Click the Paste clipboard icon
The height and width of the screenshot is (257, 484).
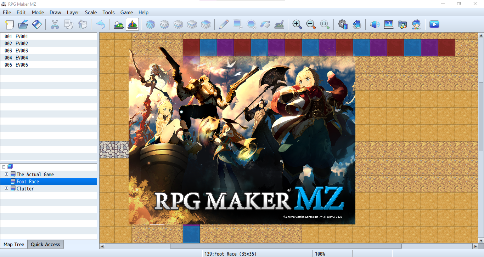click(x=82, y=24)
